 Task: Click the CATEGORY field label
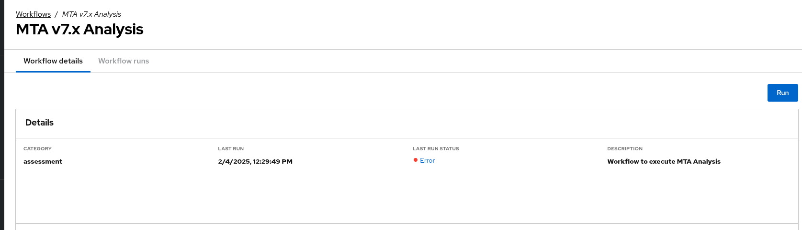coord(37,149)
